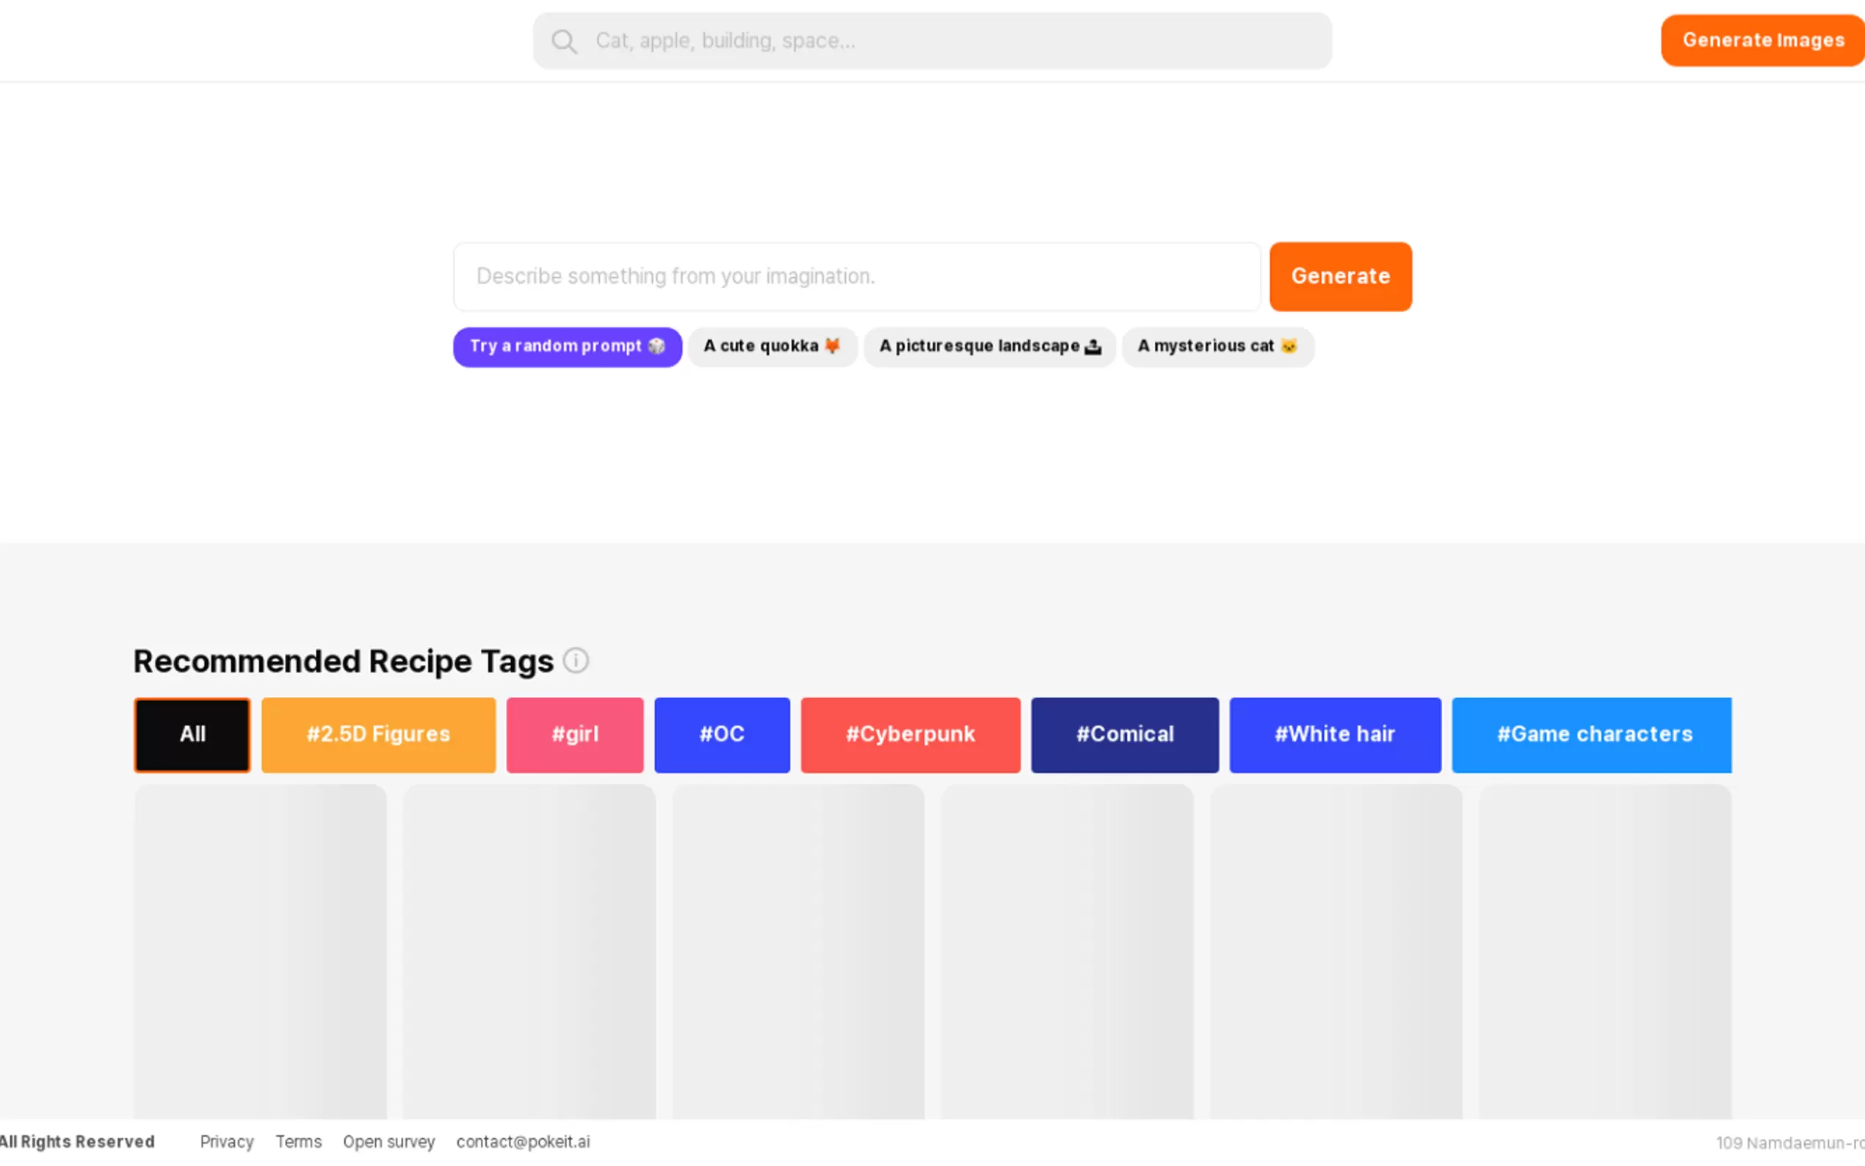Image resolution: width=1865 pixels, height=1166 pixels.
Task: Click the info icon beside Recommended Recipe Tags
Action: coord(575,661)
